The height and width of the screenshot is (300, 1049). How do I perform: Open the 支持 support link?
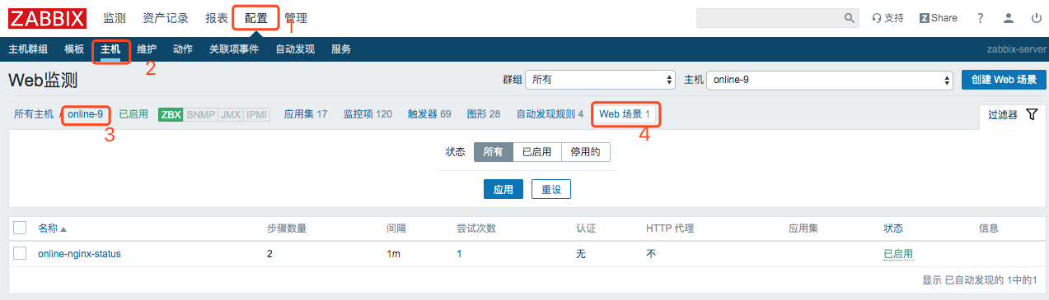(888, 18)
